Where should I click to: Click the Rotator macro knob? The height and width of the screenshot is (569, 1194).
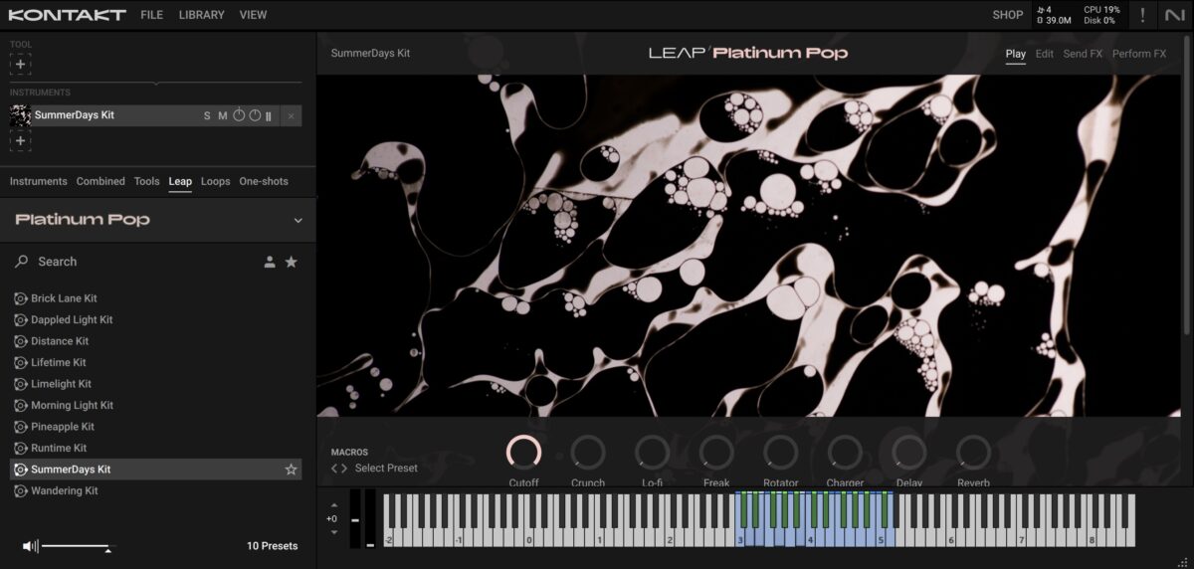pos(780,453)
